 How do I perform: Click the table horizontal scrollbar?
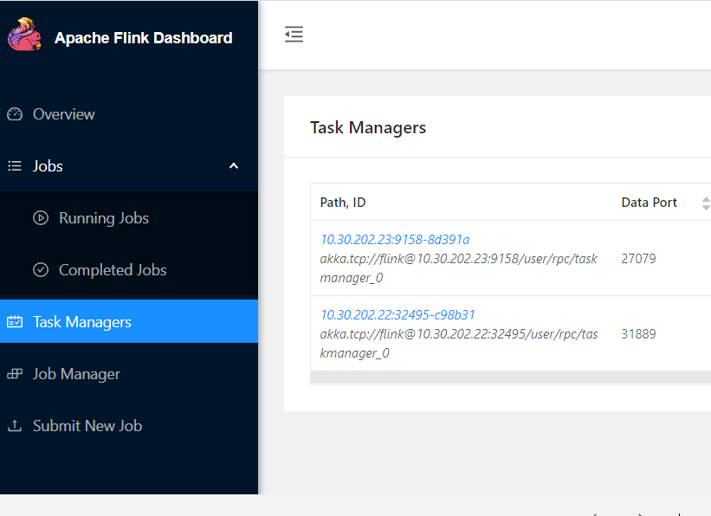[x=511, y=377]
